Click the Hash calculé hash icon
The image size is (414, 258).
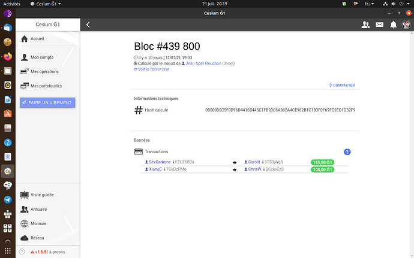coord(139,110)
